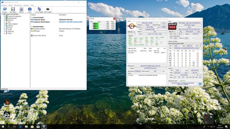Click the blue close icon in summary

tap(200, 84)
